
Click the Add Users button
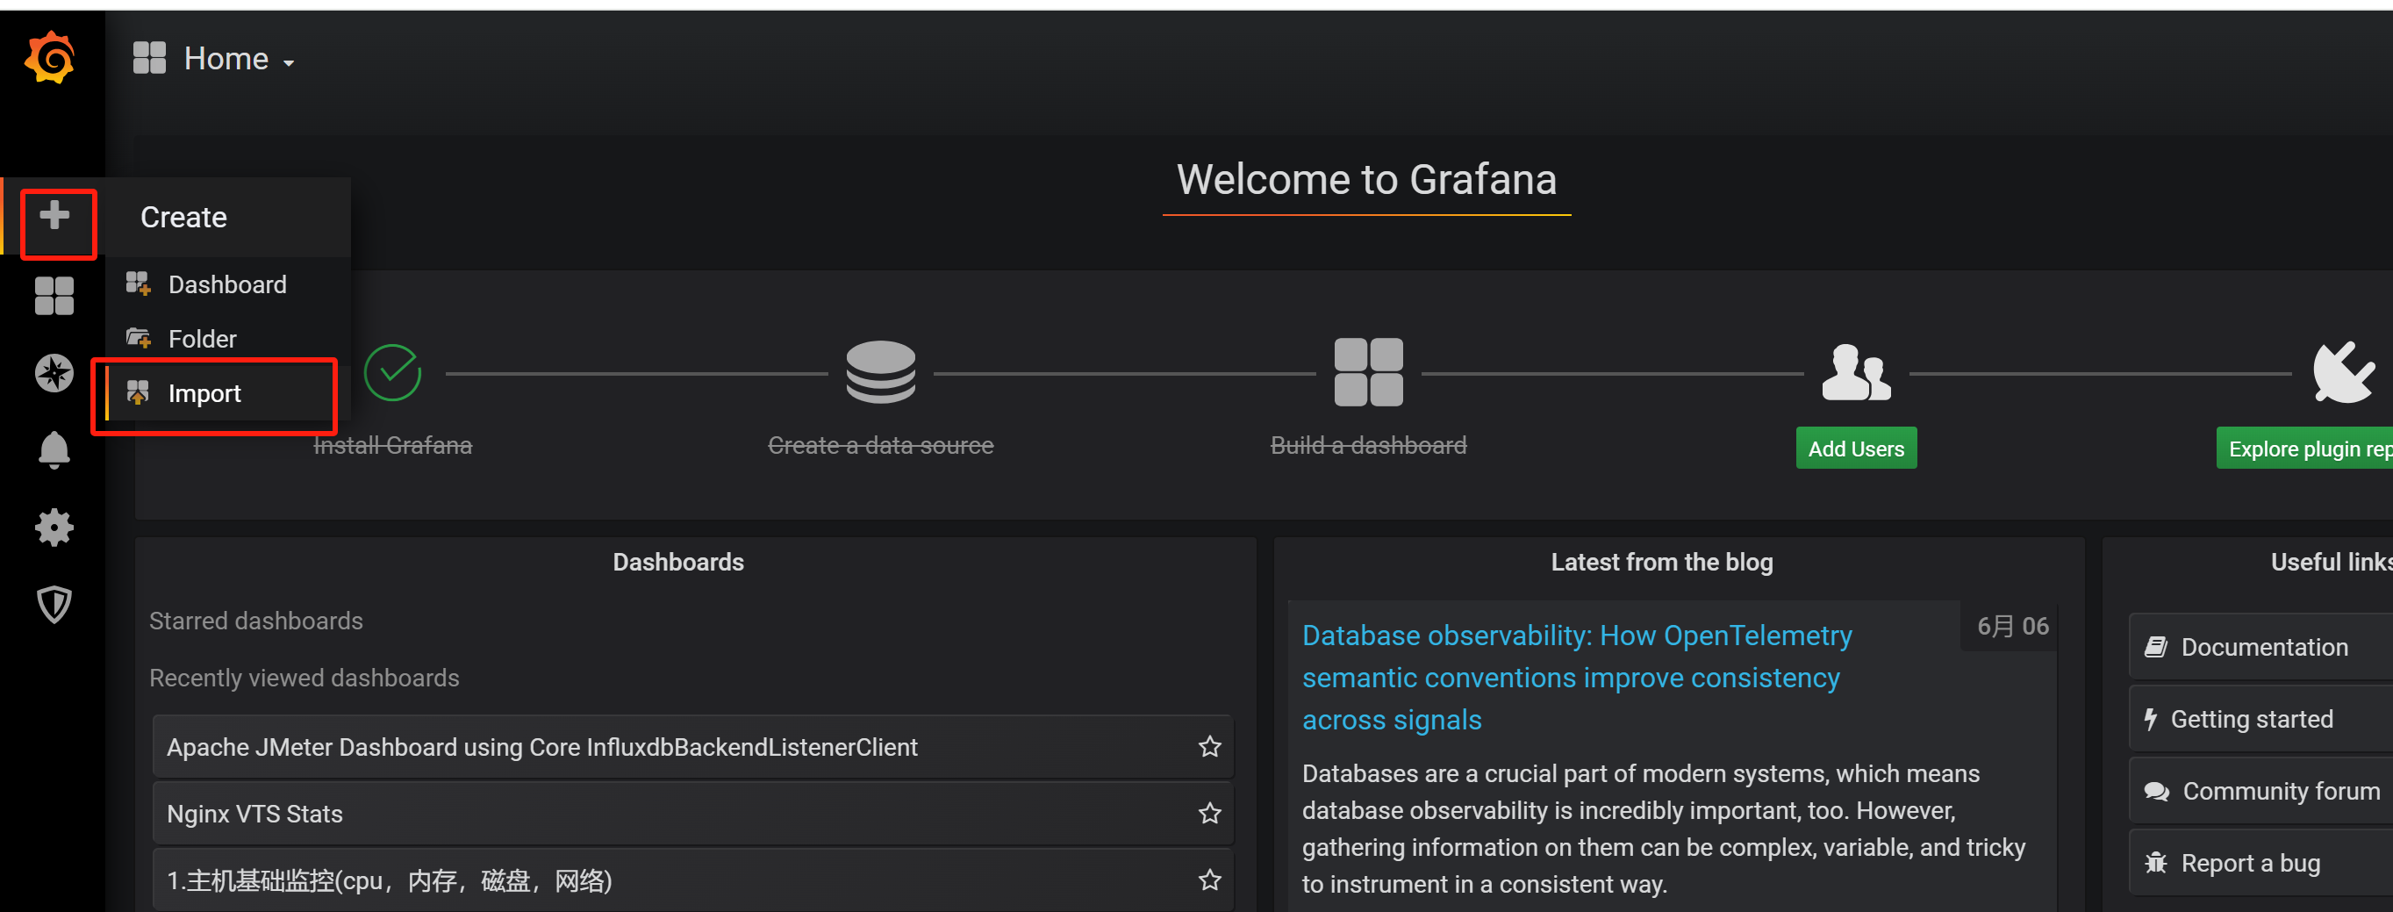tap(1856, 448)
